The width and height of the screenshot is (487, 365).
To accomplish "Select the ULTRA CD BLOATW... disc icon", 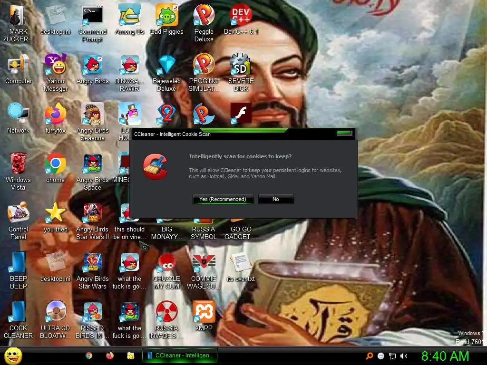I will coord(56,320).
